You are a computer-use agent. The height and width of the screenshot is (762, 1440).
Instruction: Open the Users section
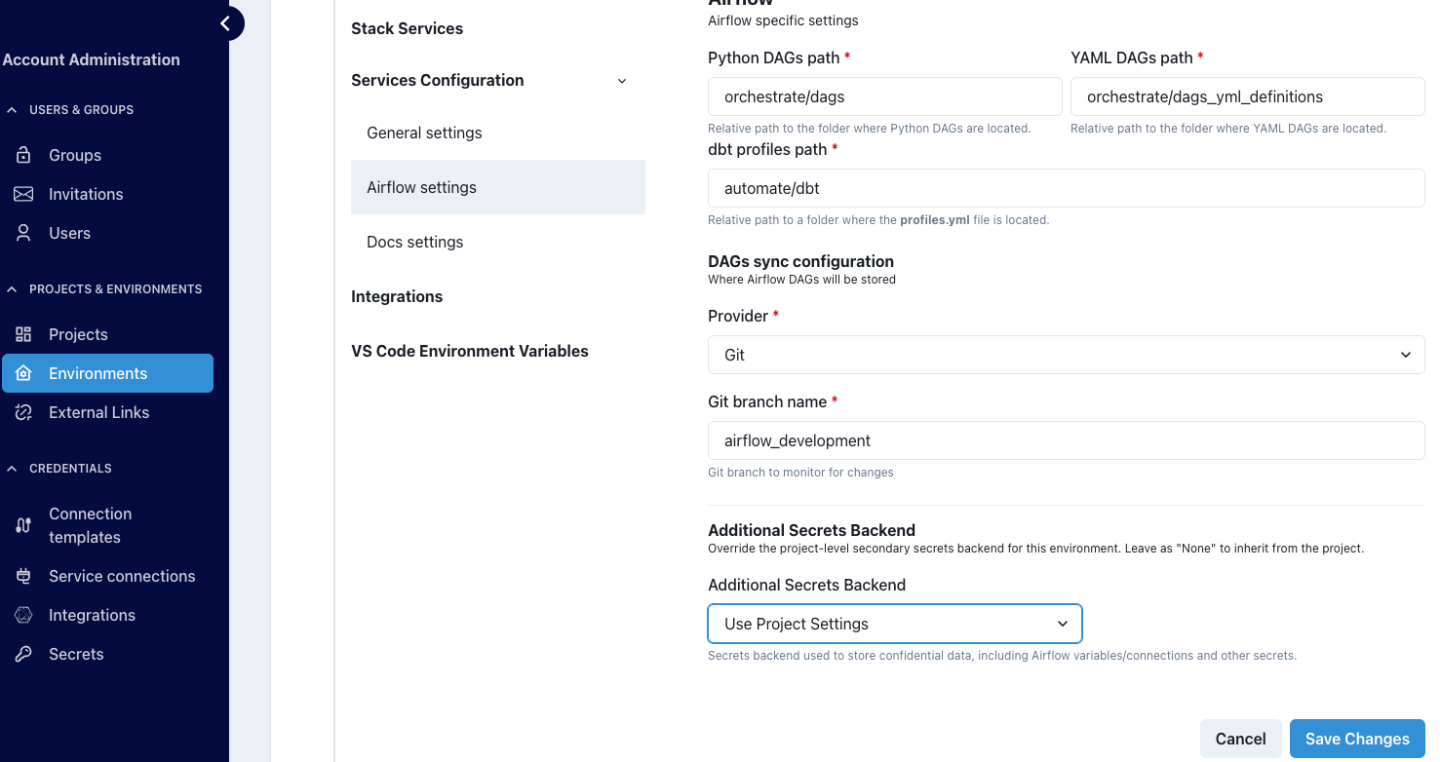point(21,233)
